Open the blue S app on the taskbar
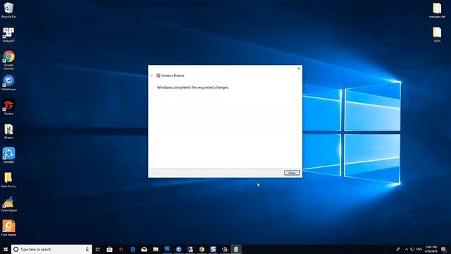Image resolution: width=451 pixels, height=254 pixels. tap(213, 249)
